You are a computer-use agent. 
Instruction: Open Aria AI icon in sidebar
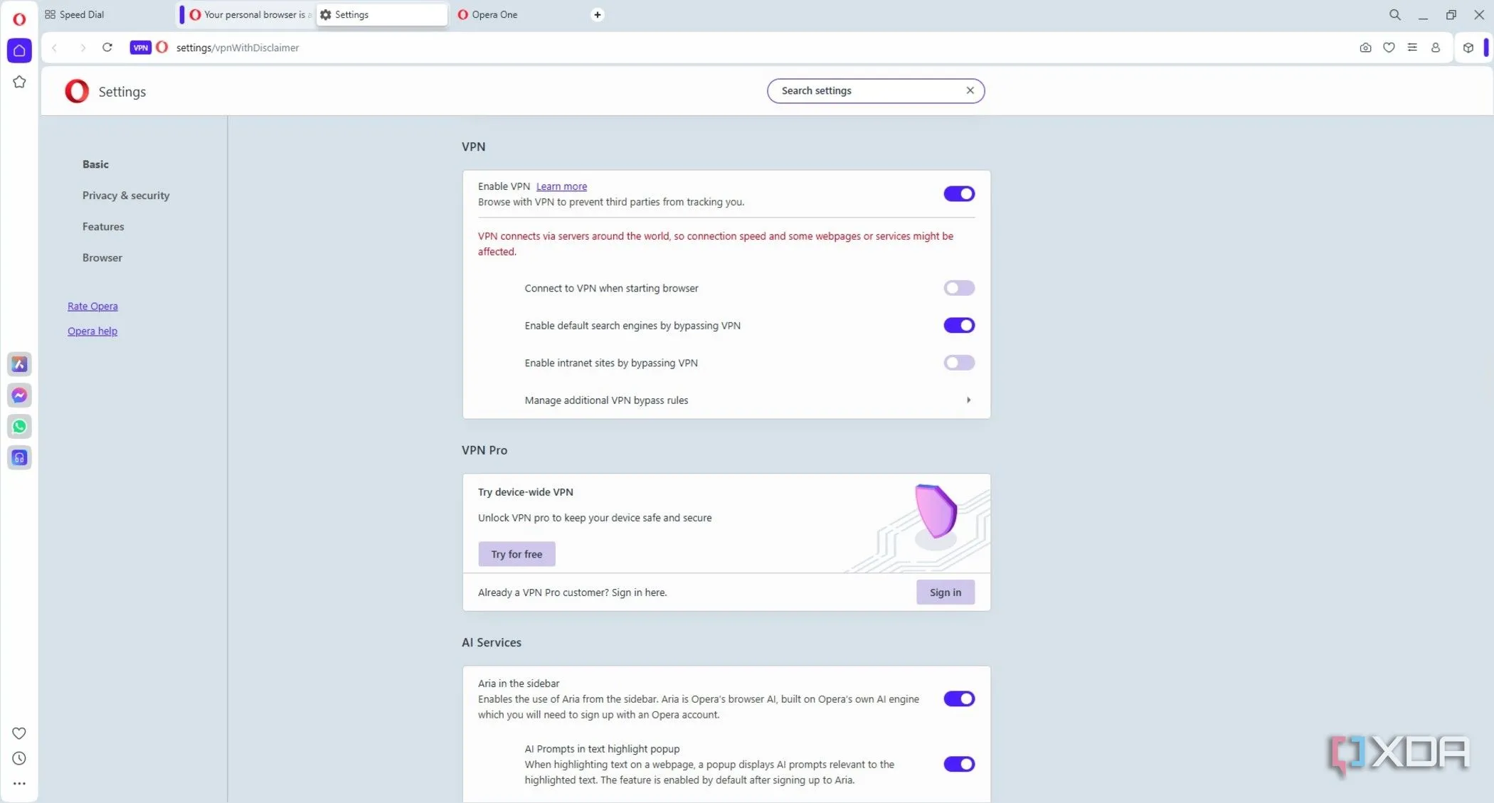(19, 364)
